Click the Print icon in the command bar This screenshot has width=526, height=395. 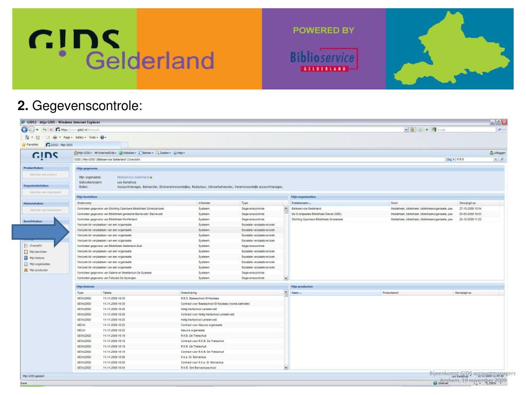click(54, 137)
